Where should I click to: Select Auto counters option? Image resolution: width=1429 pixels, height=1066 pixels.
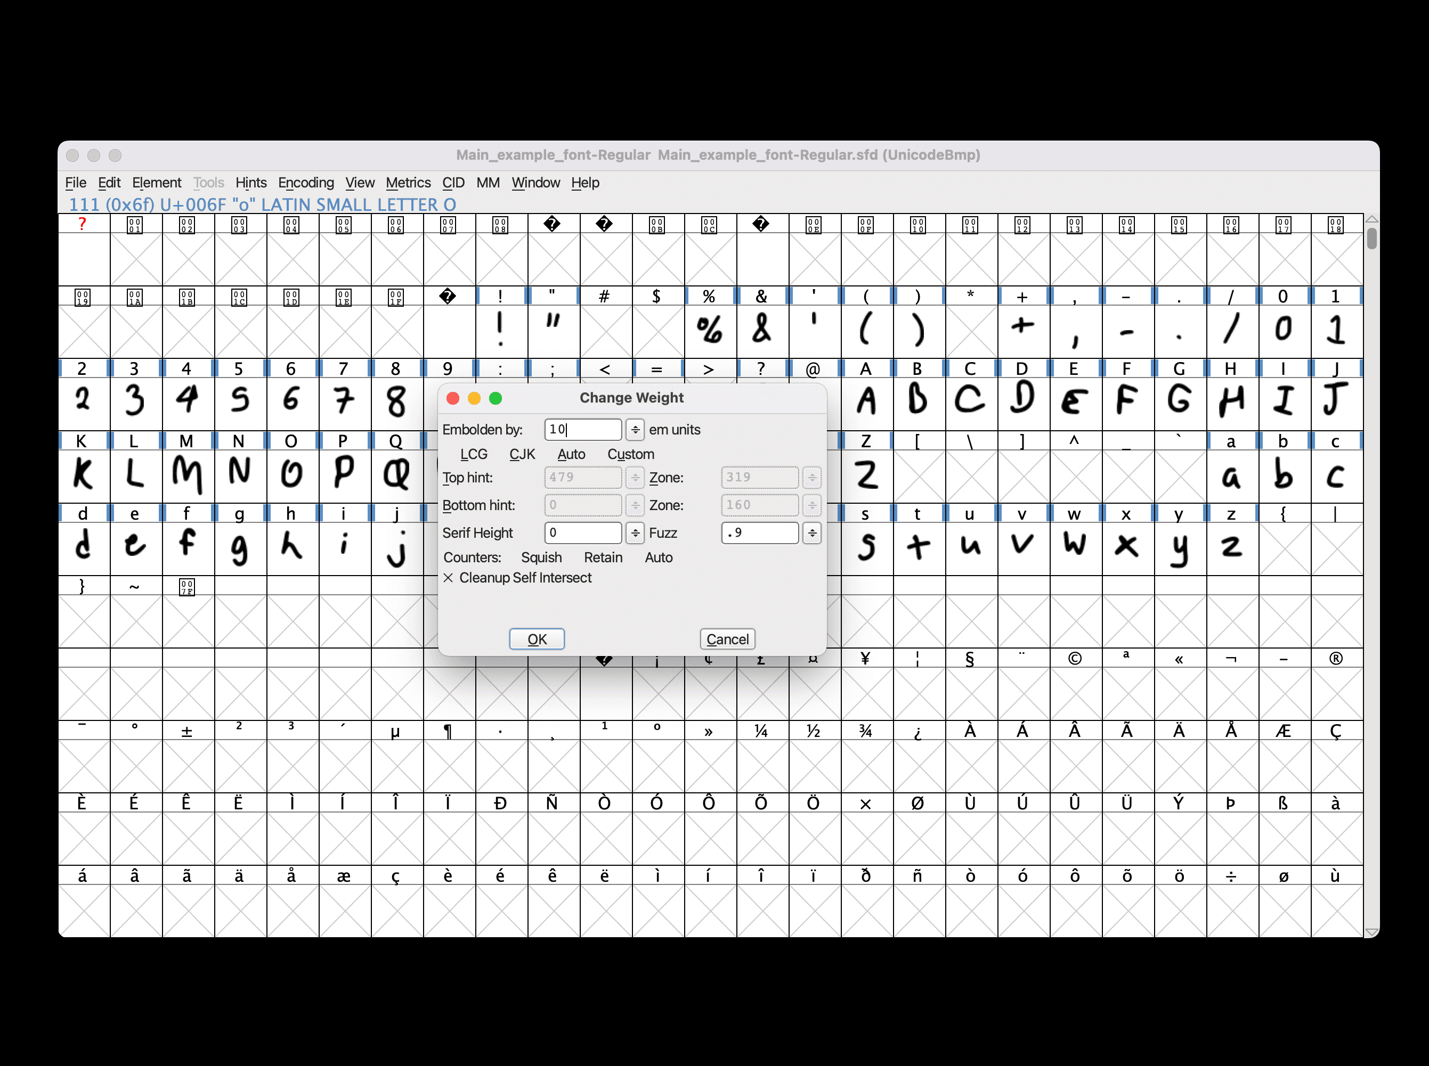[659, 557]
